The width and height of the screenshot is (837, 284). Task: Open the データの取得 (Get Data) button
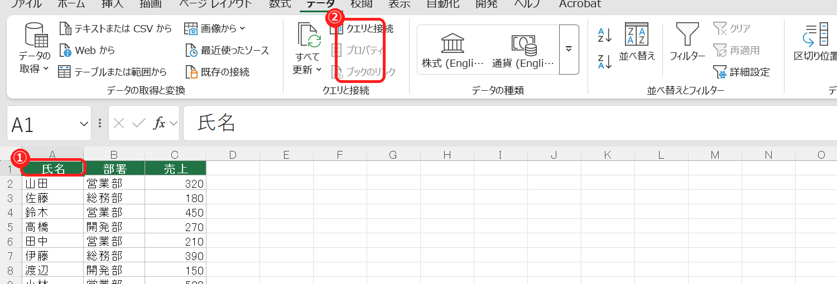tap(35, 49)
